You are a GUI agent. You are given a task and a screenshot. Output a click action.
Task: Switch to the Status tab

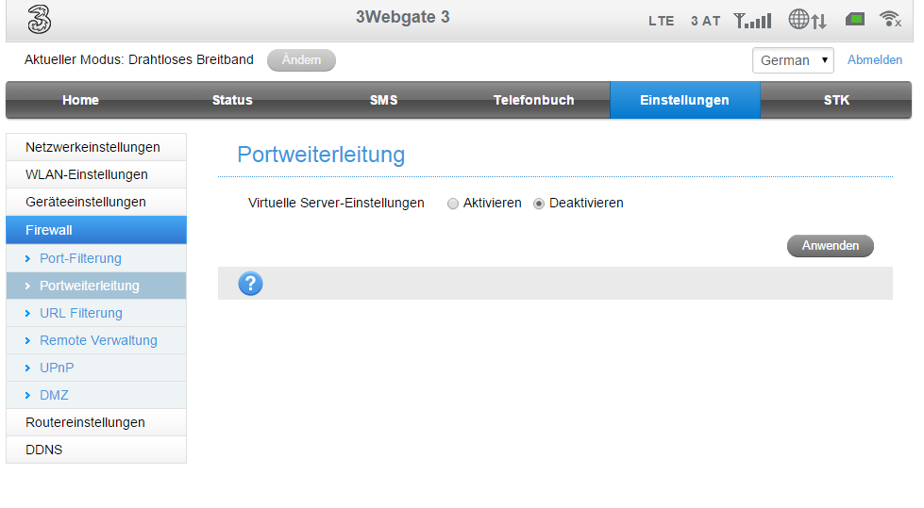tap(232, 100)
